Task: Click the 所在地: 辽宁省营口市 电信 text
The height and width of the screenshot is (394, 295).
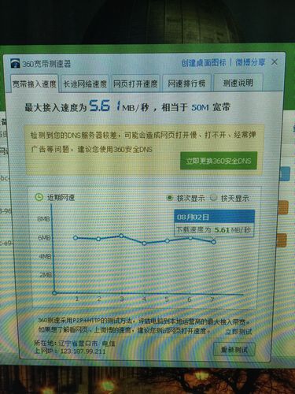Action: [x=75, y=344]
